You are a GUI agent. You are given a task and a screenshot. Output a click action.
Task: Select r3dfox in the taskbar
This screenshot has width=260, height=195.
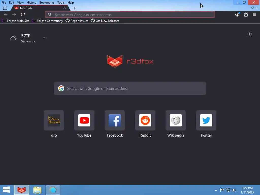pos(22,190)
